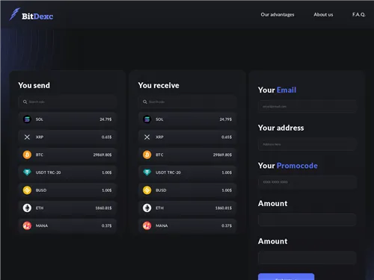This screenshot has width=374, height=280.
Task: Select USDT TRC-20 icon in You receive
Action: pos(147,172)
